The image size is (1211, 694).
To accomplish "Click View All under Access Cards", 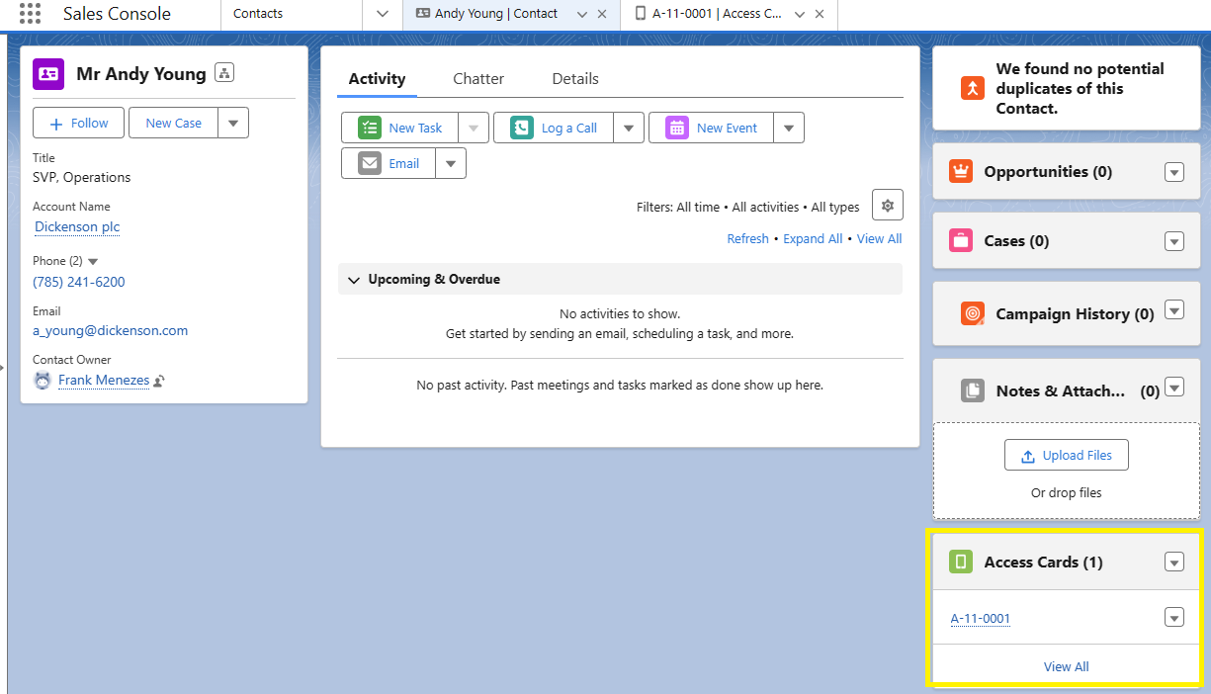I will 1067,666.
